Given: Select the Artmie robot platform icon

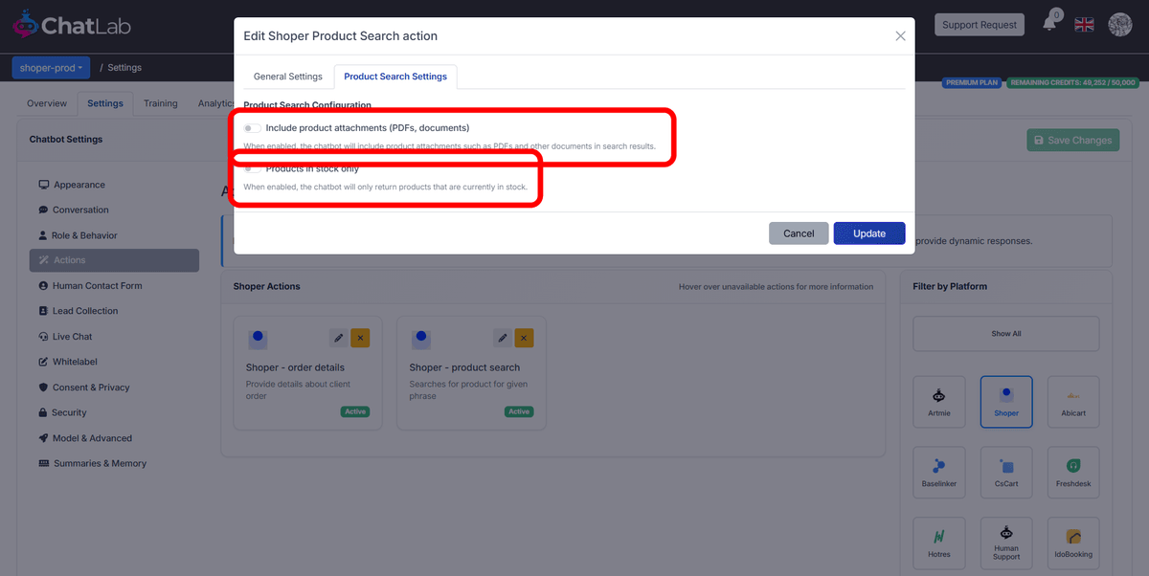Looking at the screenshot, I should pos(938,402).
